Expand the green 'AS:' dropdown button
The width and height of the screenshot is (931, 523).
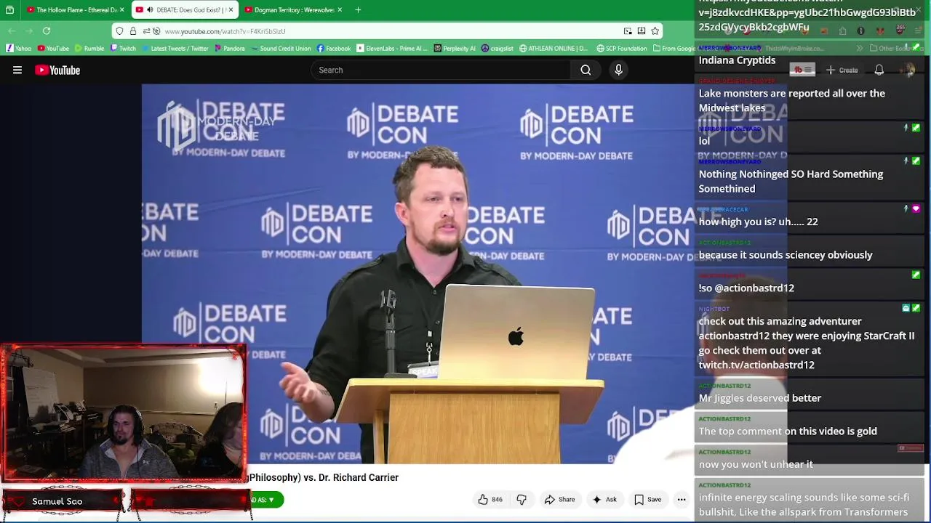267,500
